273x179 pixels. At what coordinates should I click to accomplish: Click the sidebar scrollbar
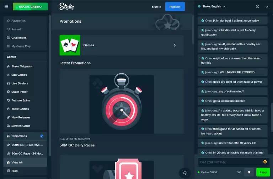[x=50, y=85]
